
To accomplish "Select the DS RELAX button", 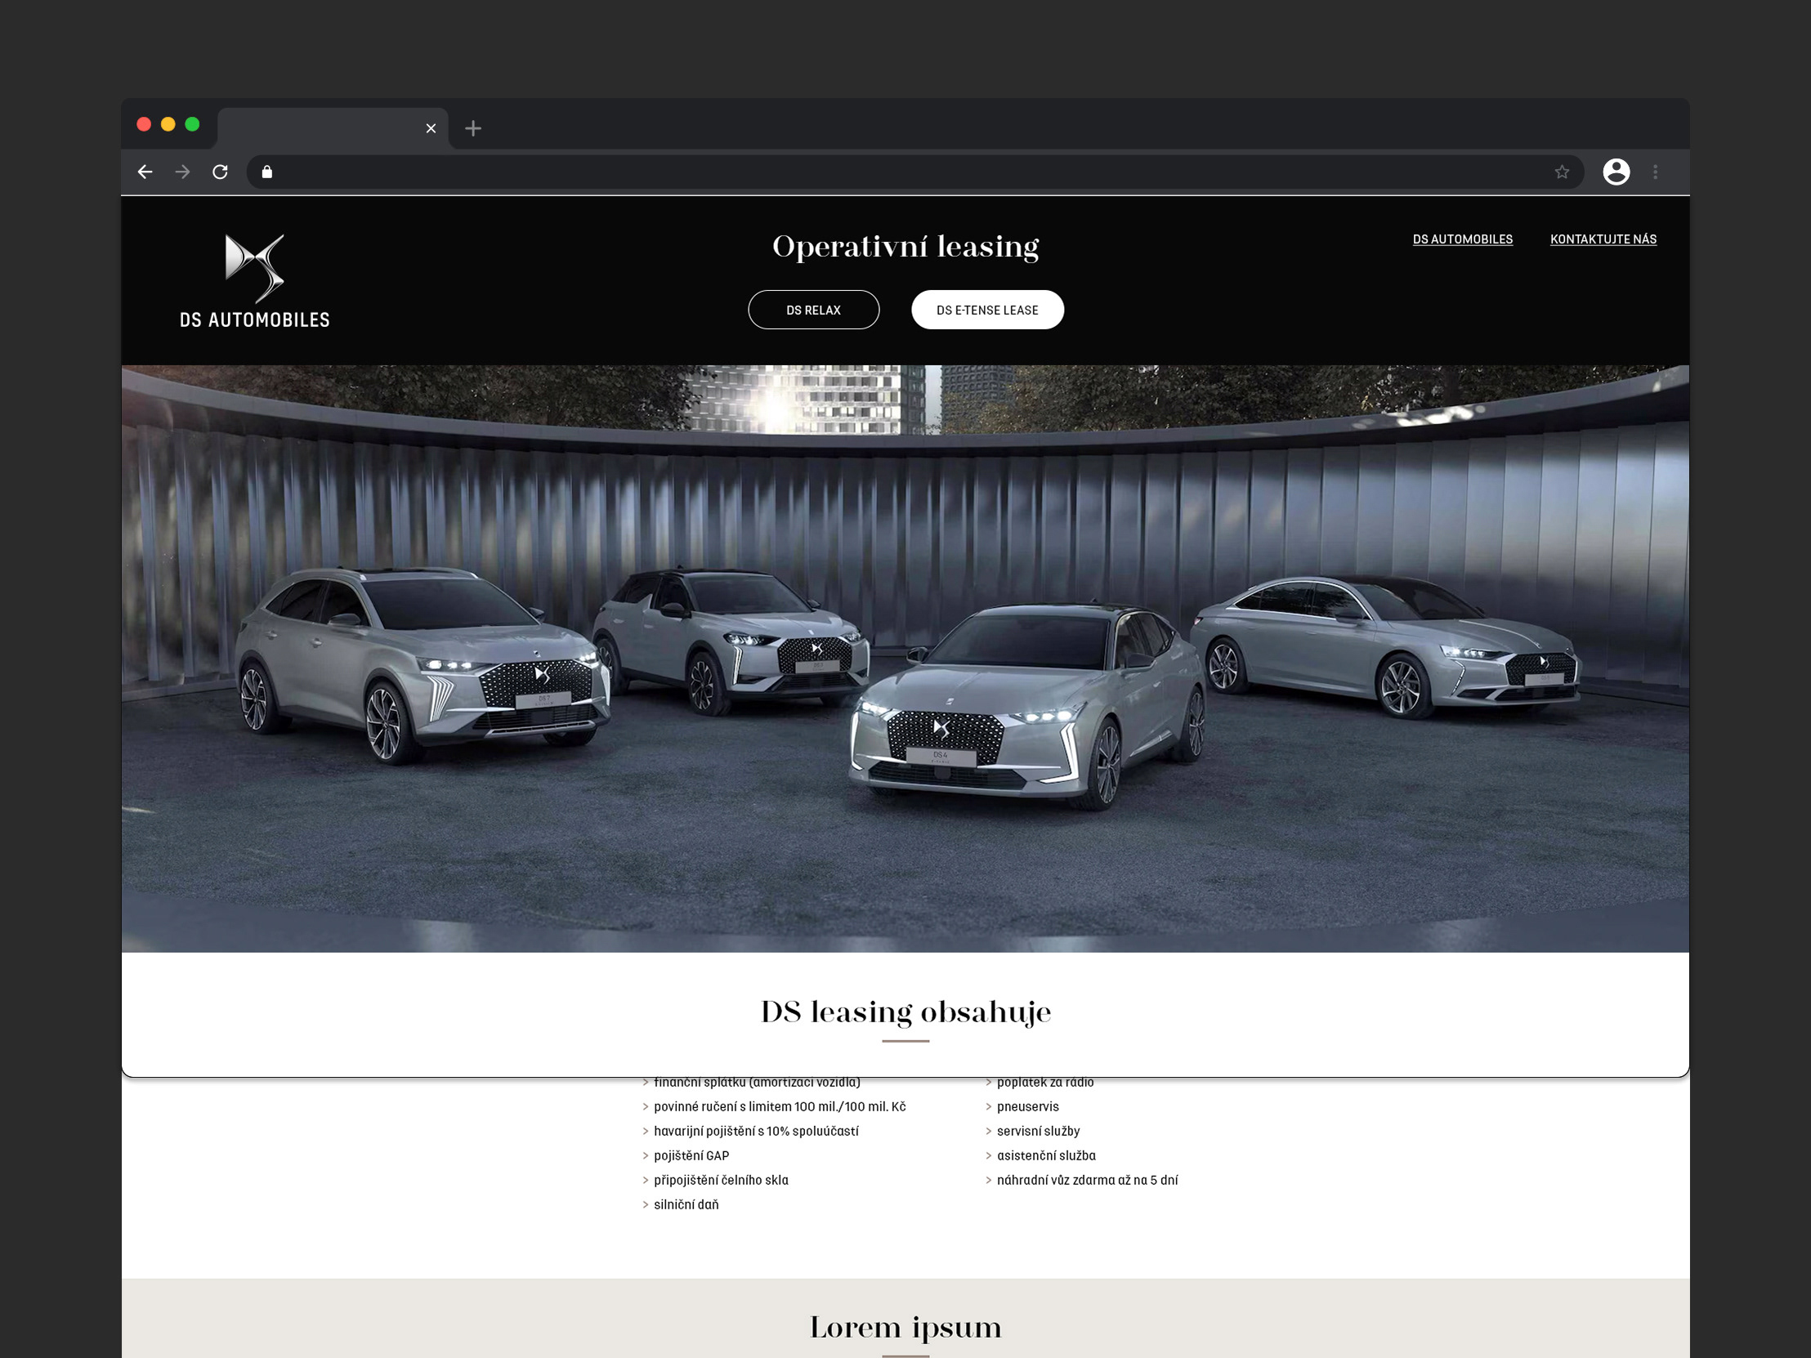I will click(814, 310).
